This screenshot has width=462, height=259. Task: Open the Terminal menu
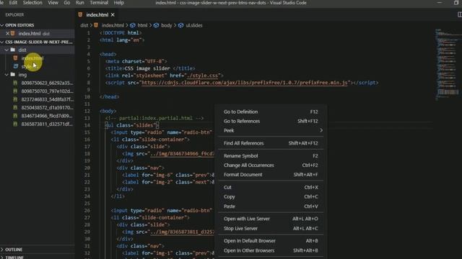(99, 3)
